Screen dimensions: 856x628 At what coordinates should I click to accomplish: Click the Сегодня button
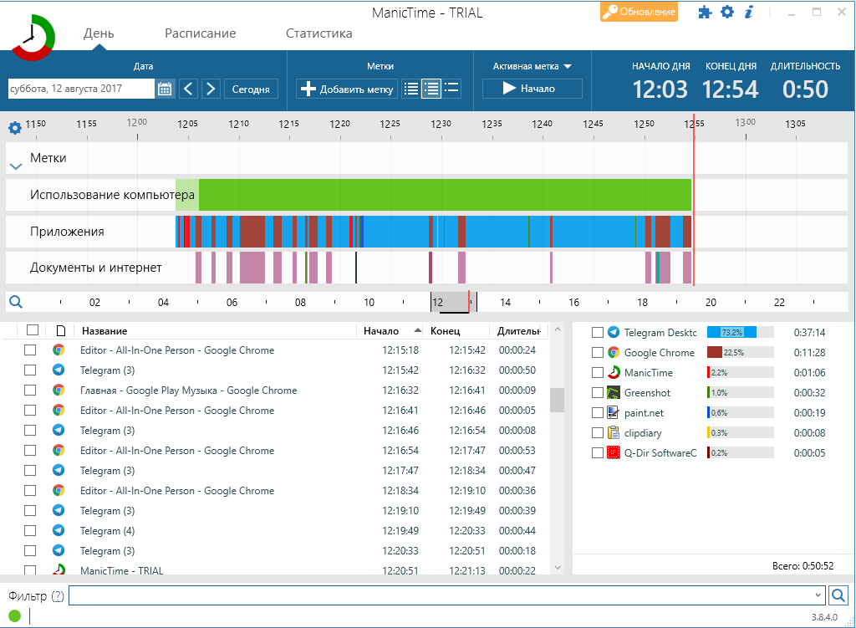click(251, 89)
